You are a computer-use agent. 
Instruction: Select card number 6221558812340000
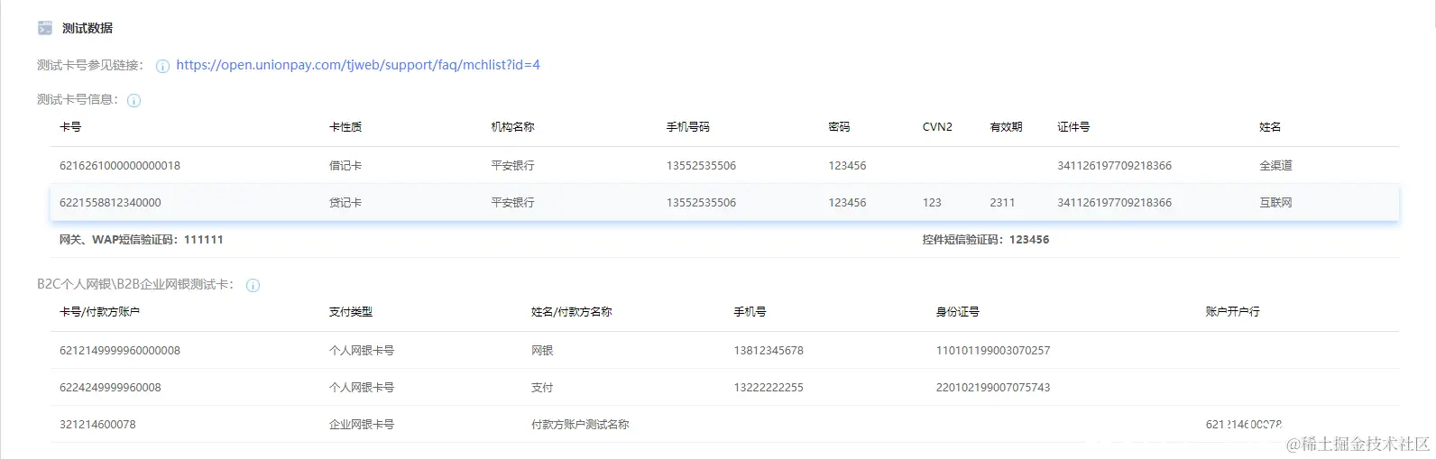tap(110, 203)
